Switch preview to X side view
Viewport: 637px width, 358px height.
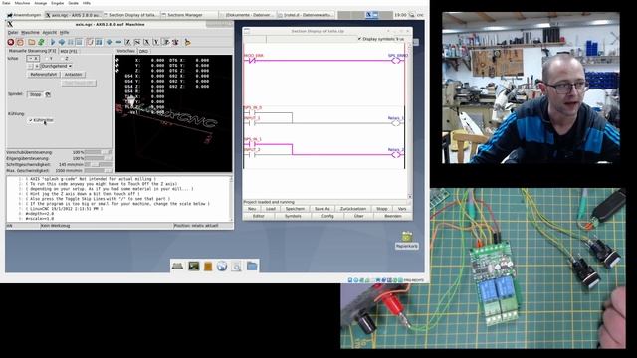pyautogui.click(x=146, y=42)
